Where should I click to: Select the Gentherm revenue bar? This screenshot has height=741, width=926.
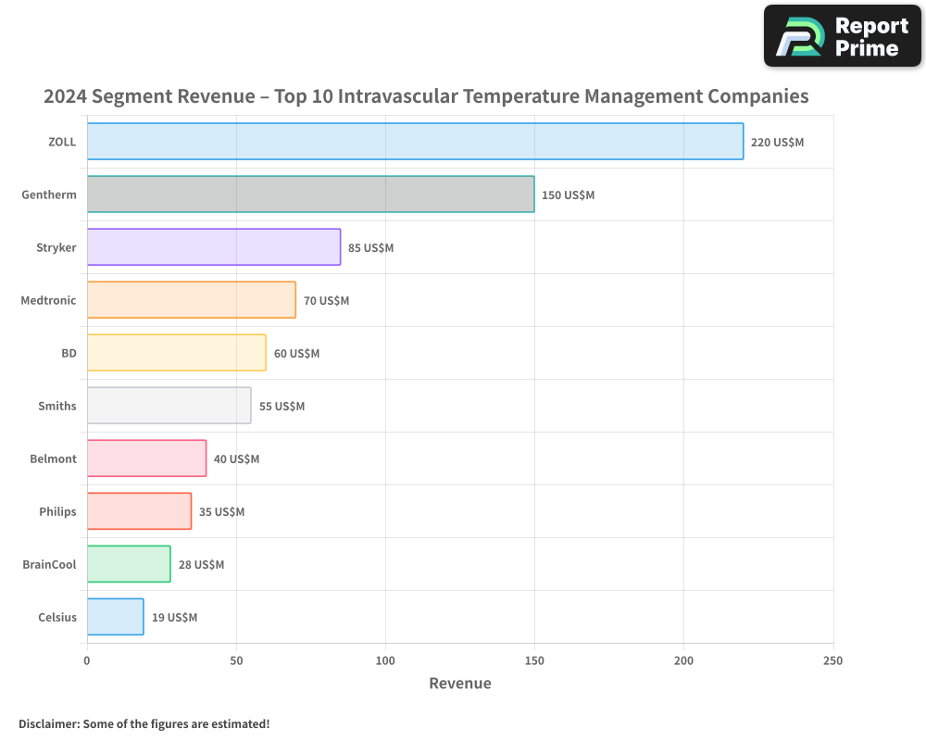tap(310, 195)
